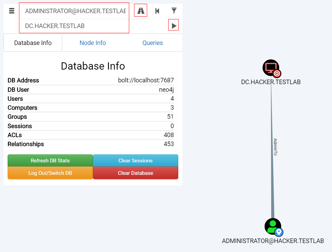
Task: Select the ADMINISTRATOR user node icon
Action: [272, 226]
